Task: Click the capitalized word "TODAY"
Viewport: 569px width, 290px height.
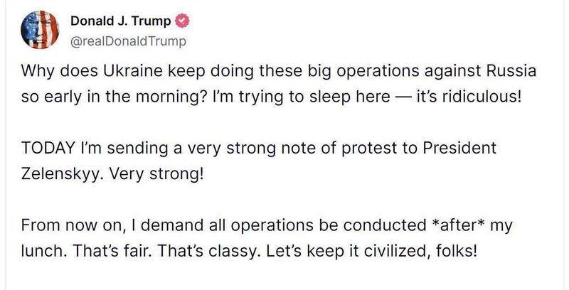Action: pos(48,149)
